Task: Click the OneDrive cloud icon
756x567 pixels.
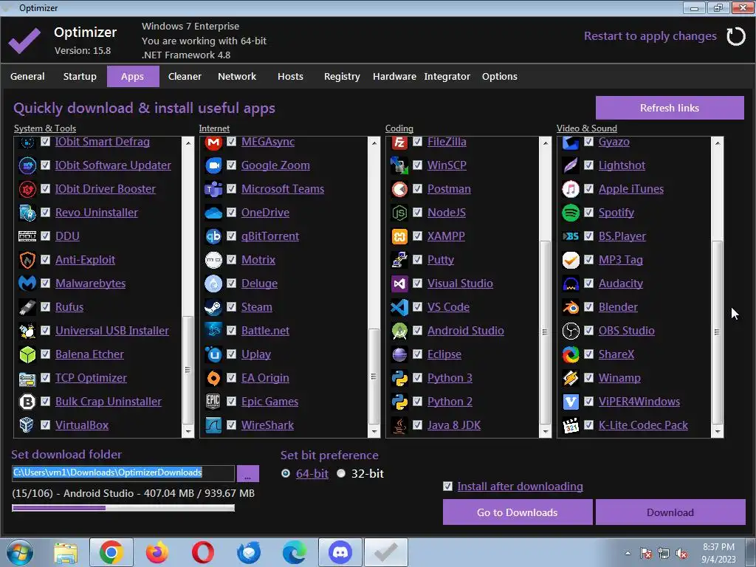Action: (x=213, y=212)
